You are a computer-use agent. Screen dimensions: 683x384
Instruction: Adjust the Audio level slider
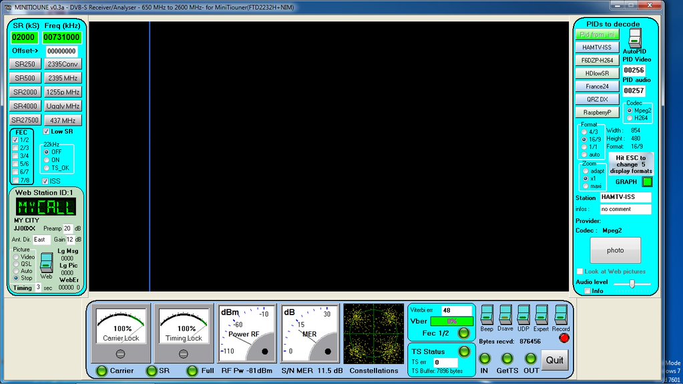coord(632,283)
